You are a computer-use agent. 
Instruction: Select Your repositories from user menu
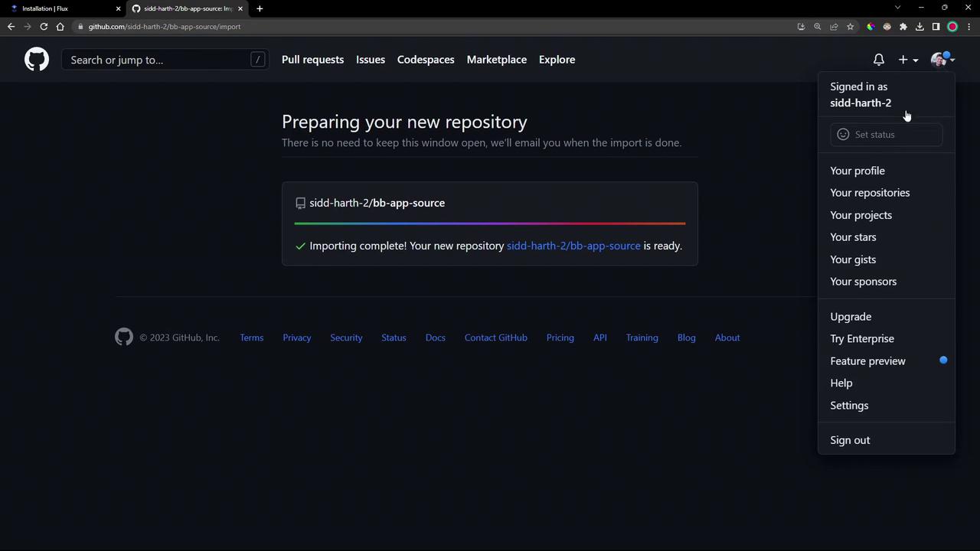[x=887, y=193]
